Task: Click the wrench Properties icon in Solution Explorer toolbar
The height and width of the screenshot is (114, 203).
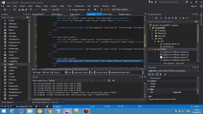Action: (x=183, y=18)
